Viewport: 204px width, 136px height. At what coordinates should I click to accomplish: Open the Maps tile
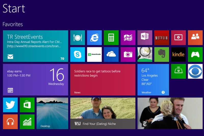pos(128,38)
